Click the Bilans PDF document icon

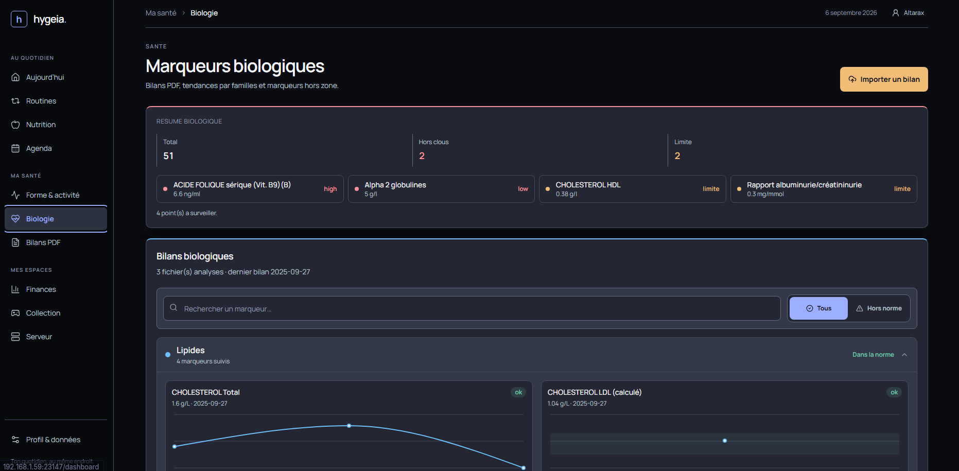pos(15,242)
